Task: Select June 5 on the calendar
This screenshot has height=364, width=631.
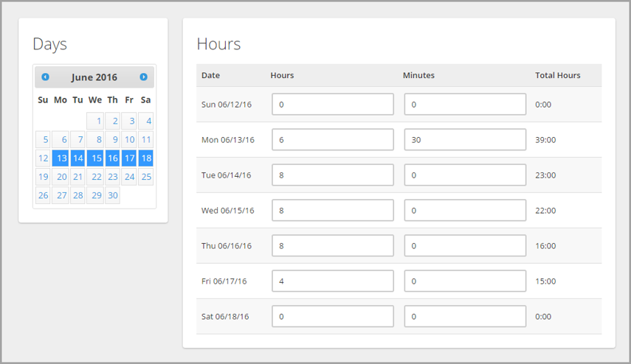Action: [43, 139]
